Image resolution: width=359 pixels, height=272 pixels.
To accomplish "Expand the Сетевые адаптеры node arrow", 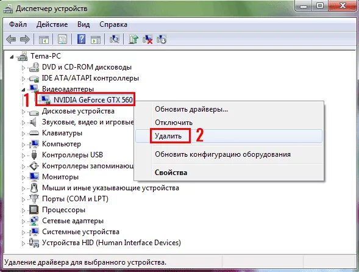I will pyautogui.click(x=23, y=221).
